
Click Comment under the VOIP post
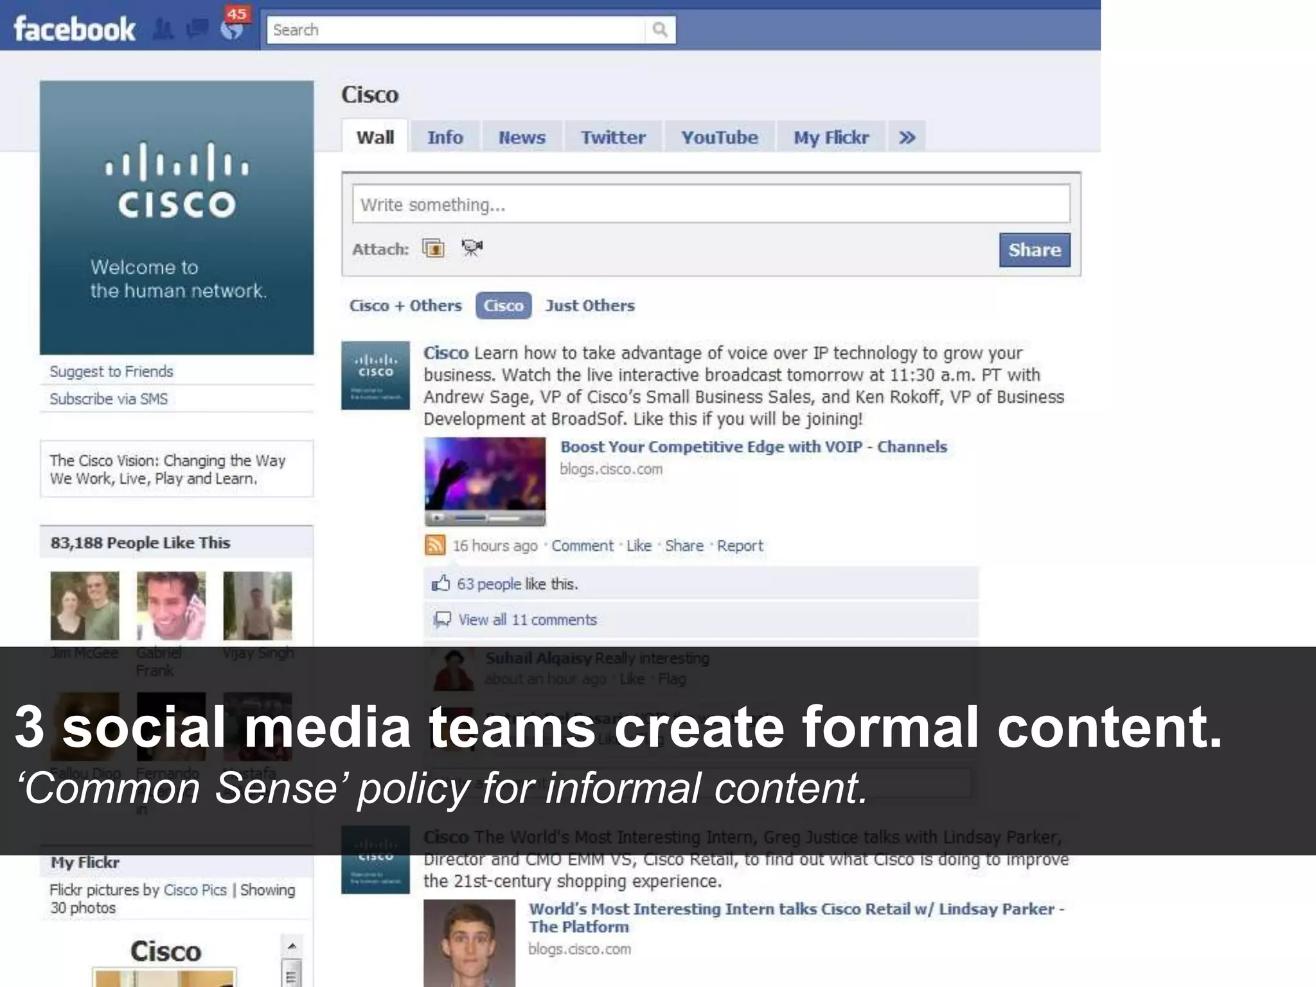(582, 546)
